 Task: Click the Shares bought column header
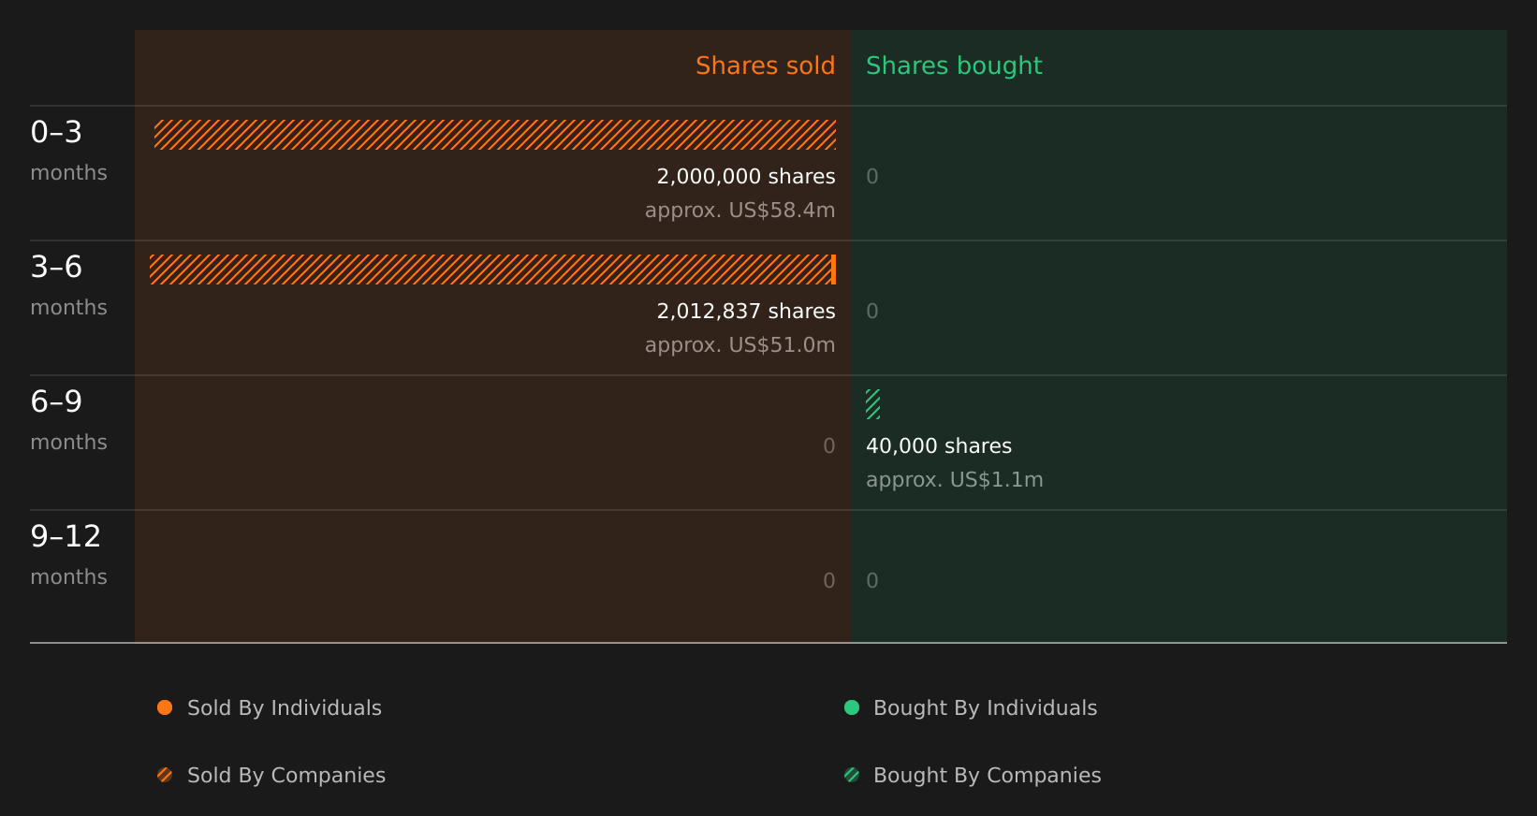(954, 66)
